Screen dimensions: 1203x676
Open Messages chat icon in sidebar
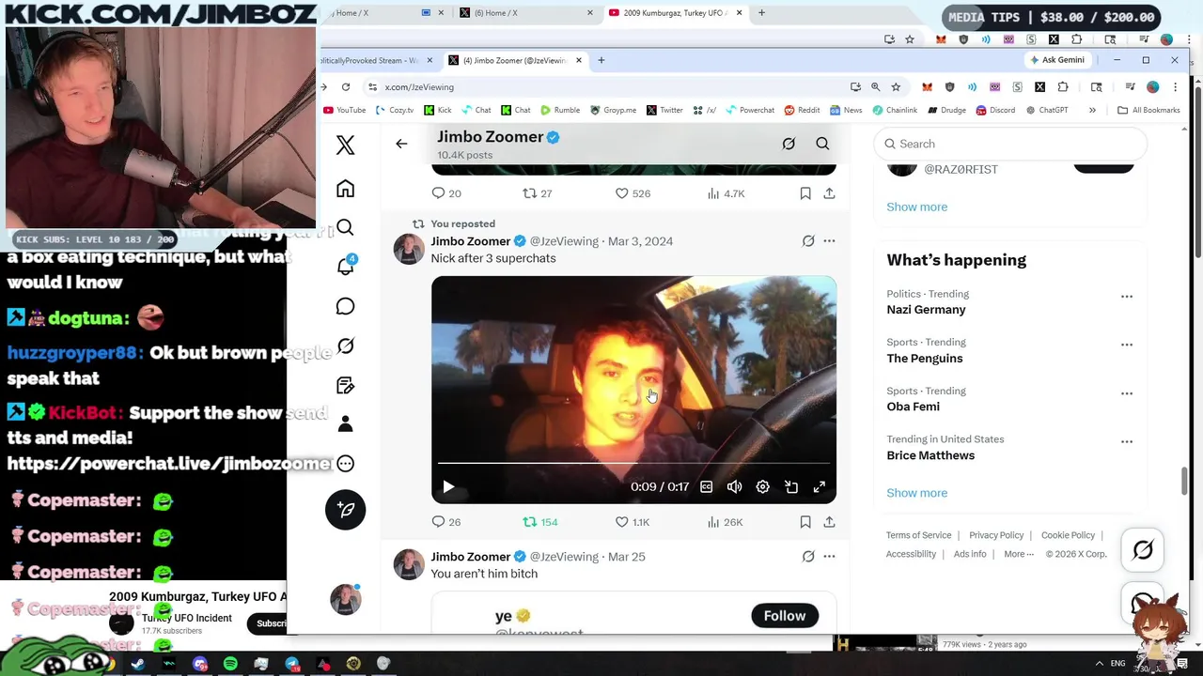tap(346, 307)
